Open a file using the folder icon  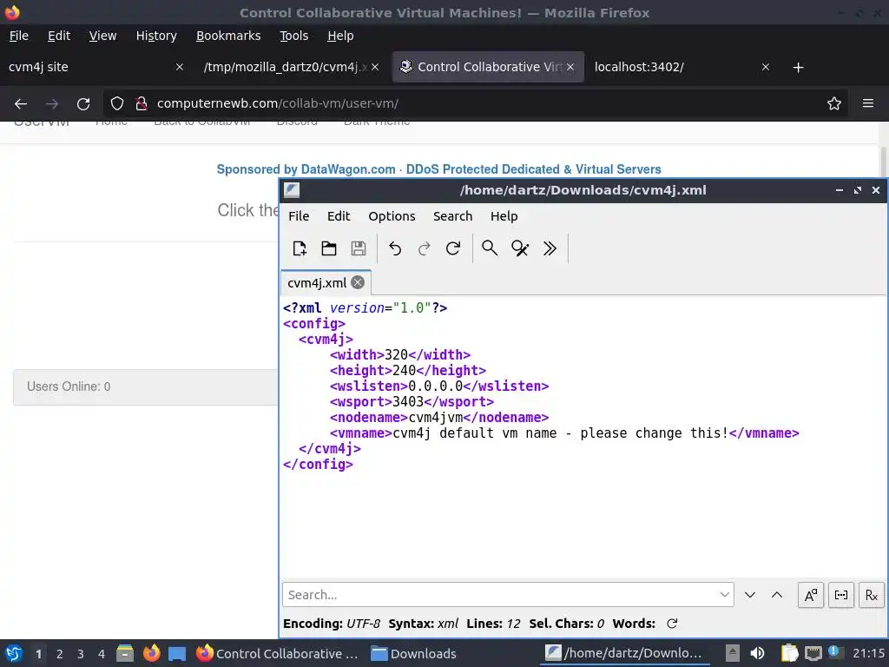point(329,248)
